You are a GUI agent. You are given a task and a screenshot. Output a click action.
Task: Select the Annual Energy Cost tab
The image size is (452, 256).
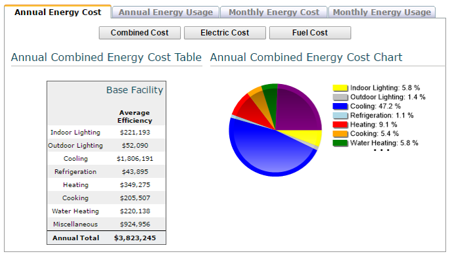(58, 12)
